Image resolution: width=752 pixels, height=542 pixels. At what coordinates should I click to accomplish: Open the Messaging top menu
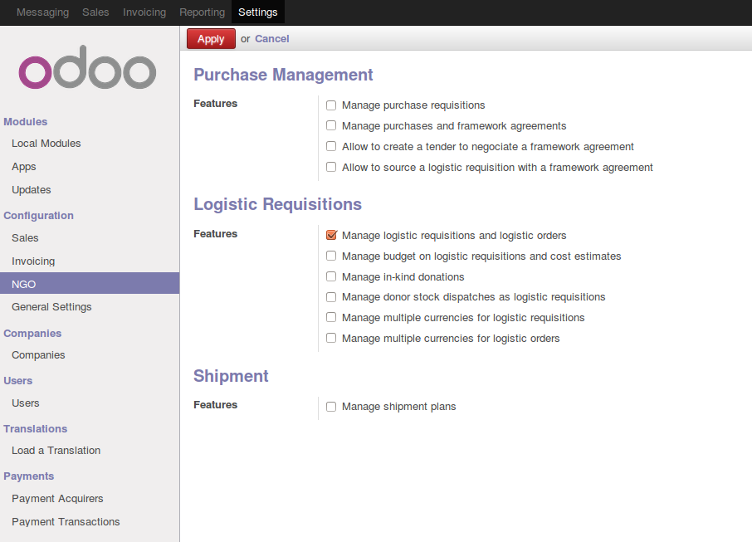pyautogui.click(x=42, y=12)
